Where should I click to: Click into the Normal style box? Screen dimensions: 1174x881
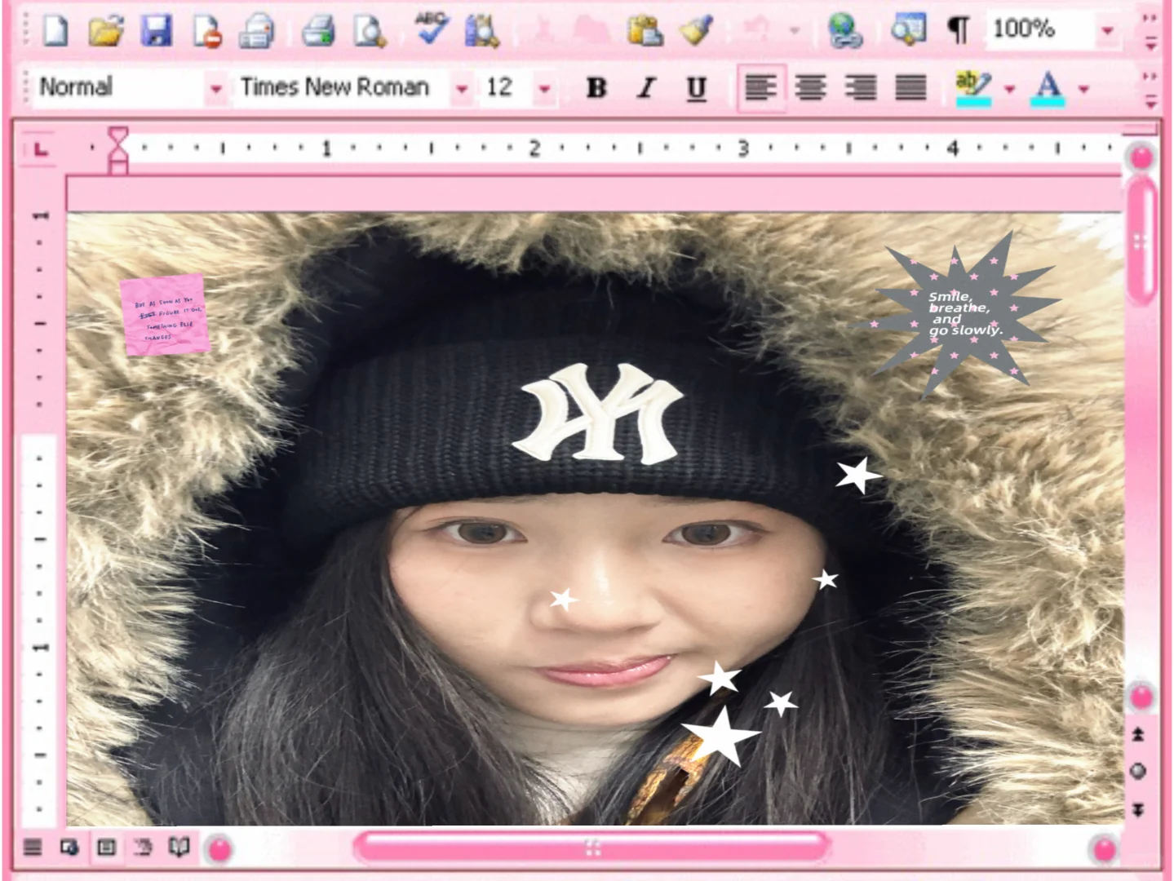point(119,87)
